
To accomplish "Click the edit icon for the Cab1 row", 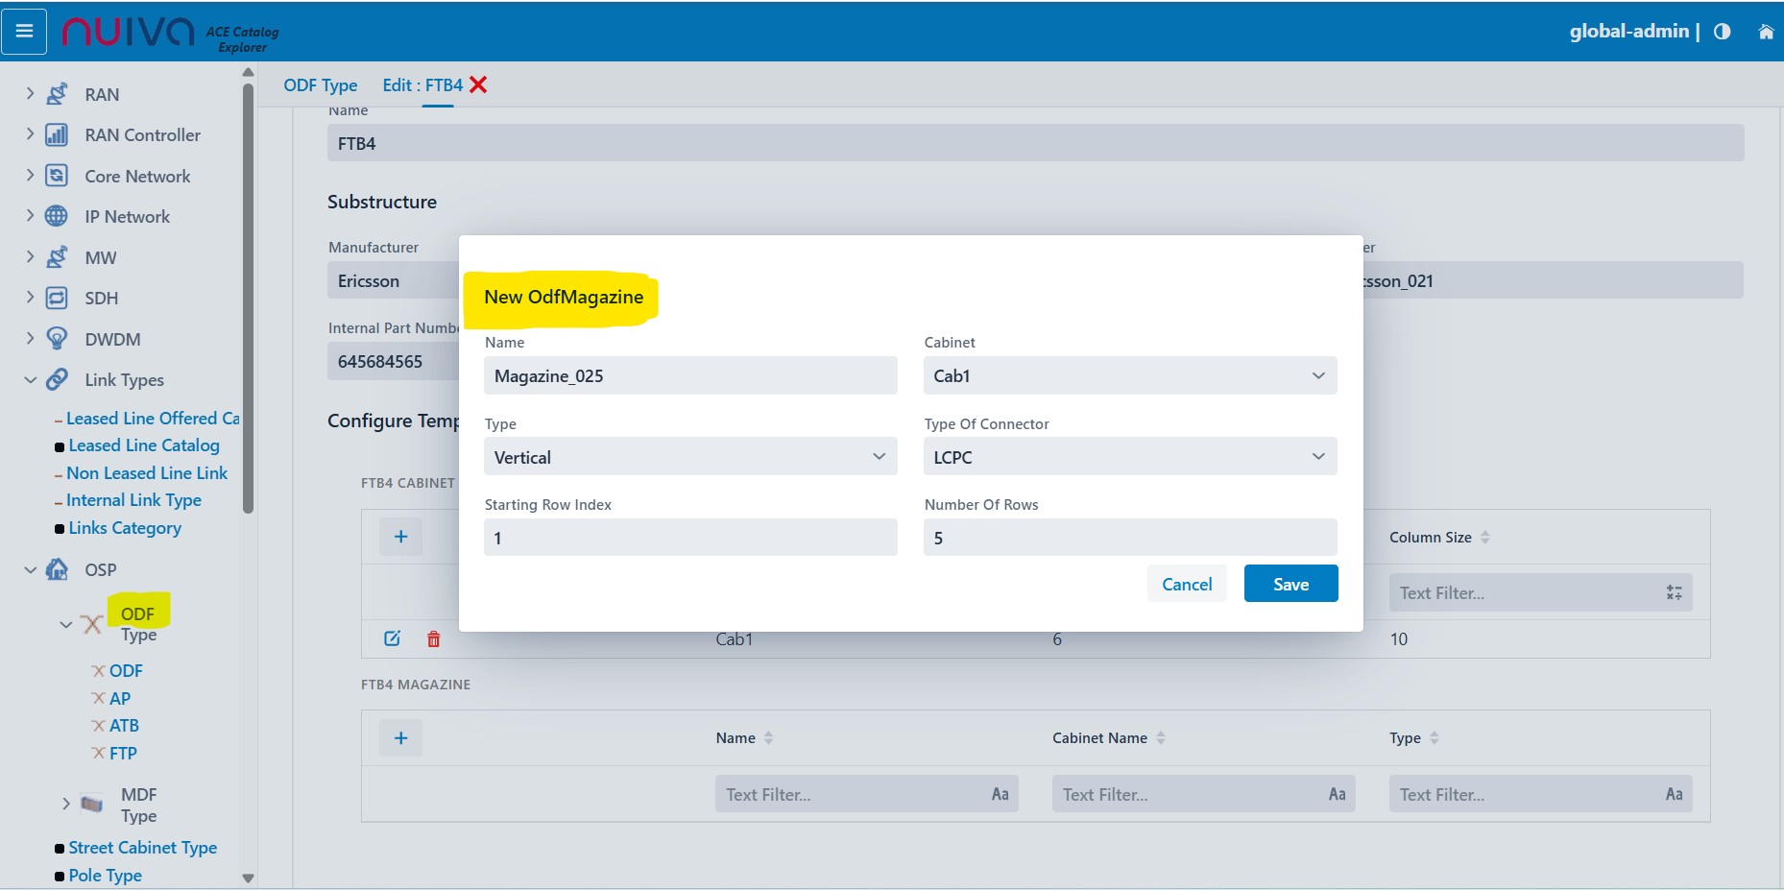I will (x=392, y=638).
